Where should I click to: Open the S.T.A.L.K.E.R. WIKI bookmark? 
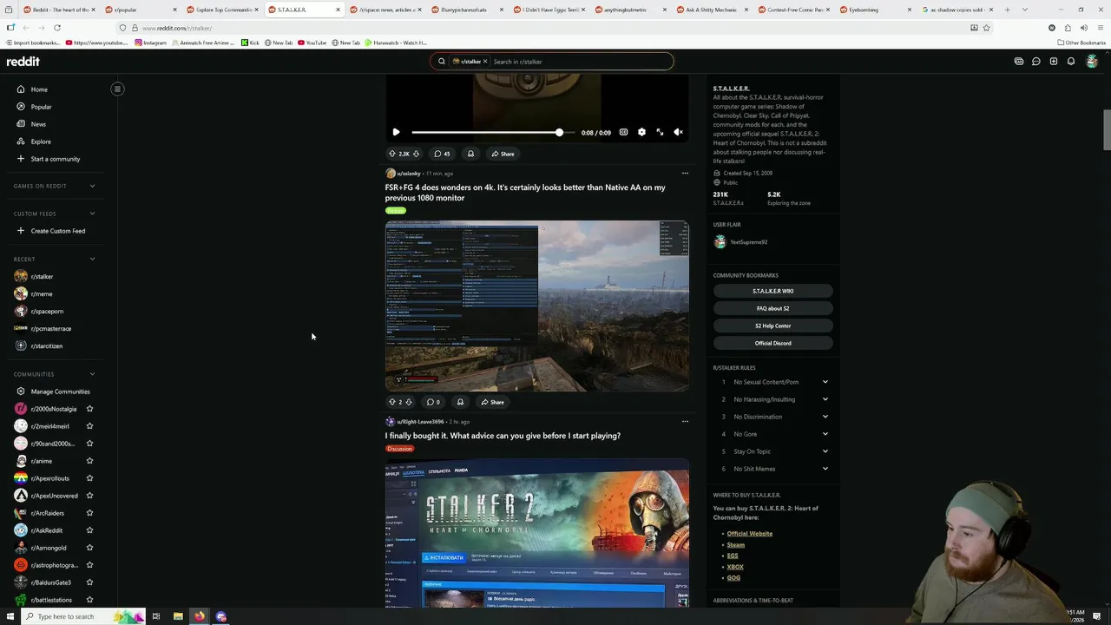(x=773, y=291)
